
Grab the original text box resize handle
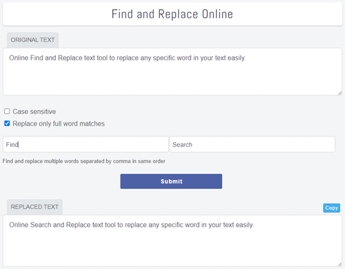(x=340, y=93)
